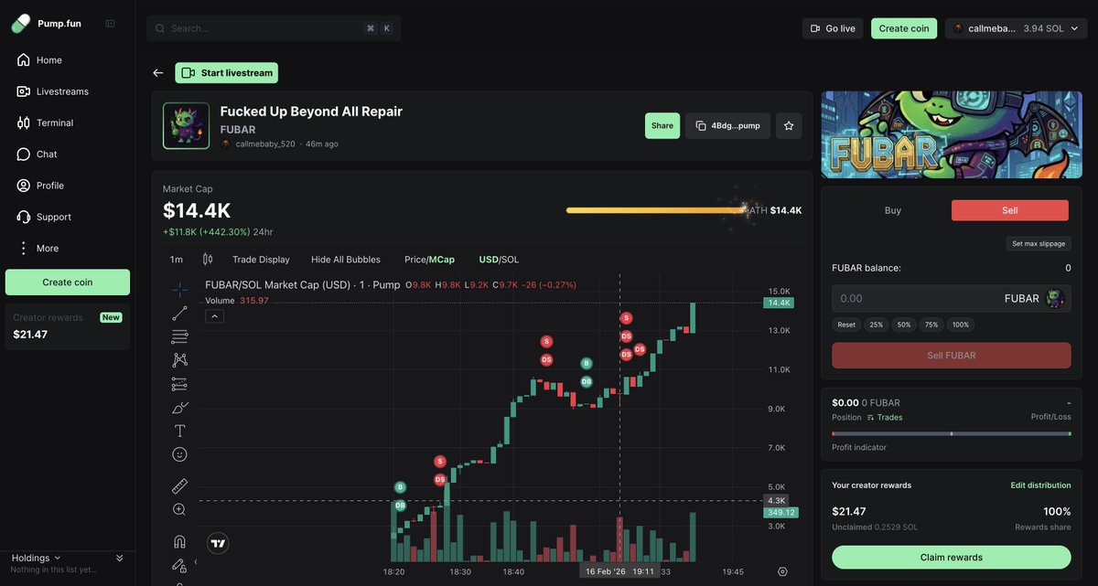1098x586 pixels.
Task: Open the 1m timeframe selector
Action: coord(177,260)
